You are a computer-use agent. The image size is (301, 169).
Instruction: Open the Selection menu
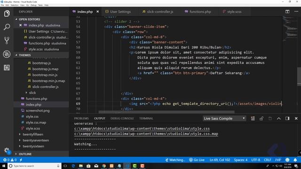[15, 5]
